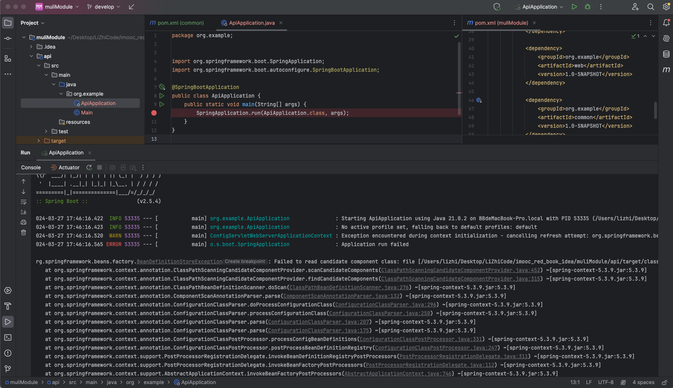The height and width of the screenshot is (388, 673).
Task: Collapse the src folder
Action: 39,65
